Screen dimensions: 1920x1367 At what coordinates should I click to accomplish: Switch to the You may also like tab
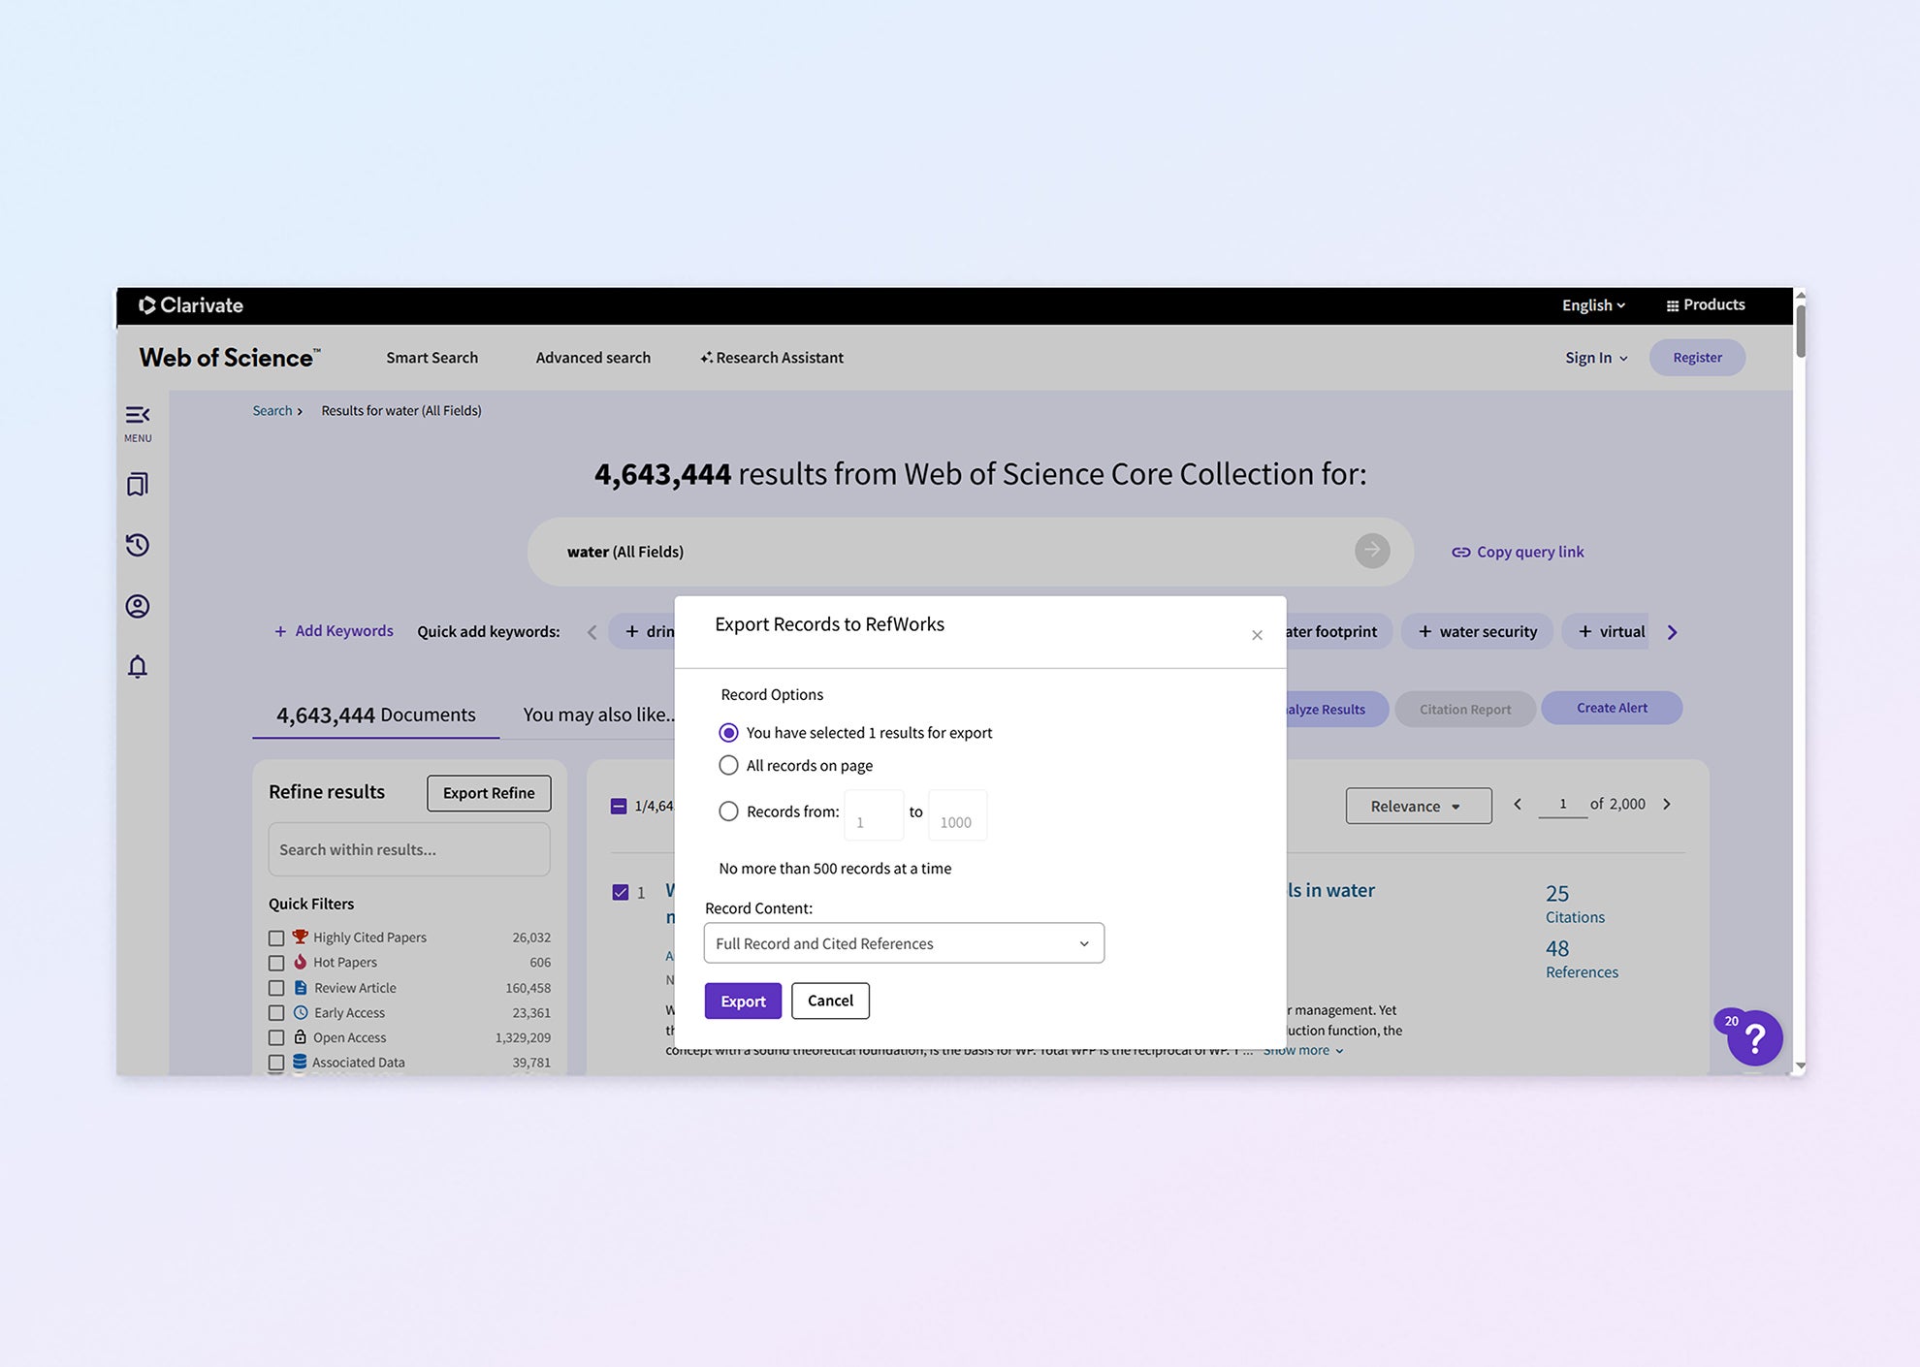pyautogui.click(x=598, y=715)
